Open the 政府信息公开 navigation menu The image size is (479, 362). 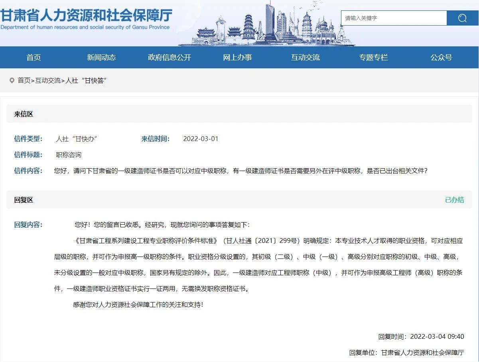pyautogui.click(x=170, y=57)
